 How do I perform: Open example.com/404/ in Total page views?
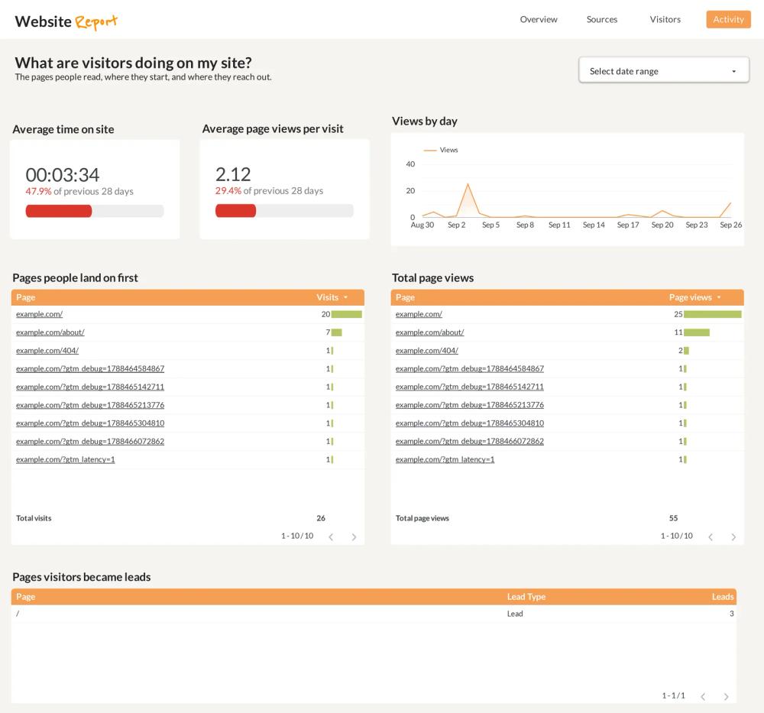tap(427, 351)
